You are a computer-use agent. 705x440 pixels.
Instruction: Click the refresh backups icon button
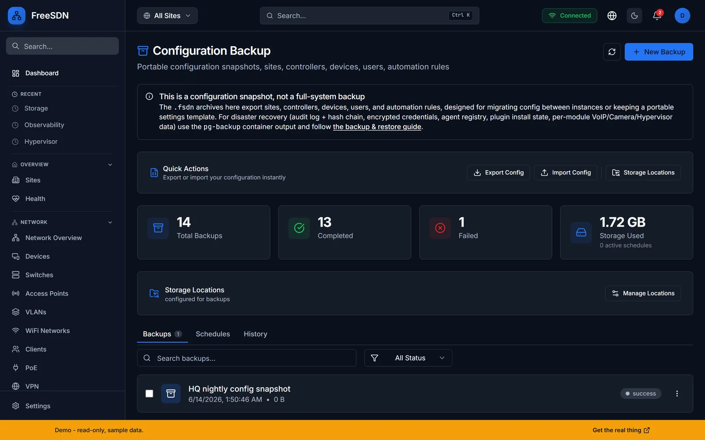[612, 52]
